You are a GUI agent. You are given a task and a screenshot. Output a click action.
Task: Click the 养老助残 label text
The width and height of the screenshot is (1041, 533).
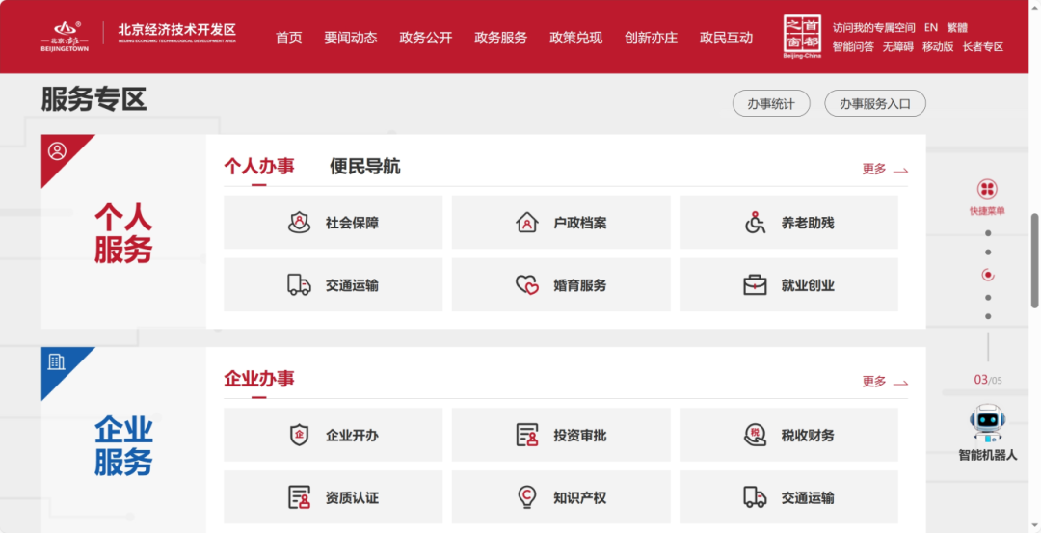coord(808,223)
